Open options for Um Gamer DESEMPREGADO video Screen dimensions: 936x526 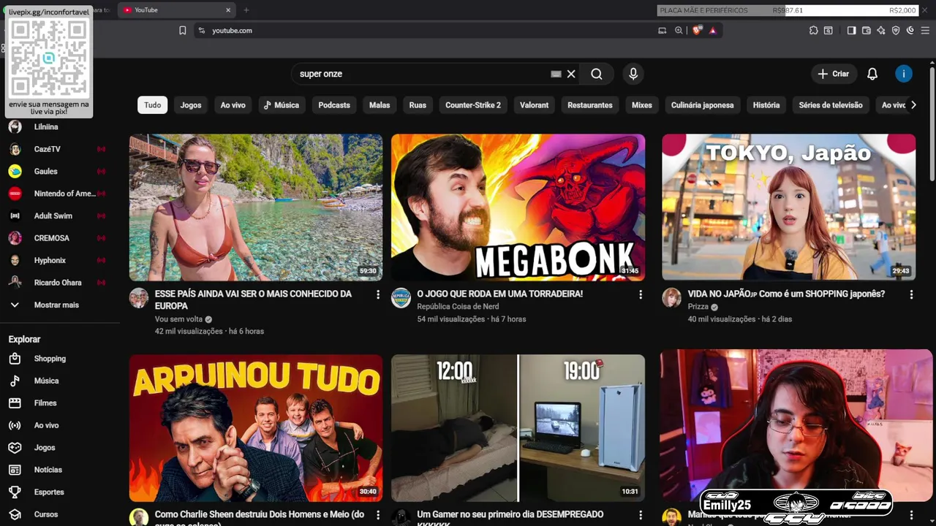tap(641, 515)
